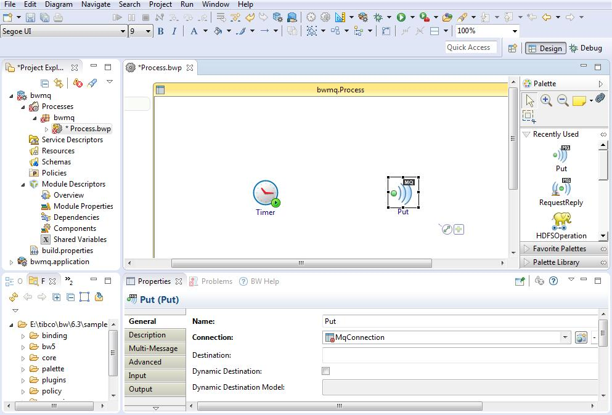Choose the palette Note tool

[x=579, y=101]
